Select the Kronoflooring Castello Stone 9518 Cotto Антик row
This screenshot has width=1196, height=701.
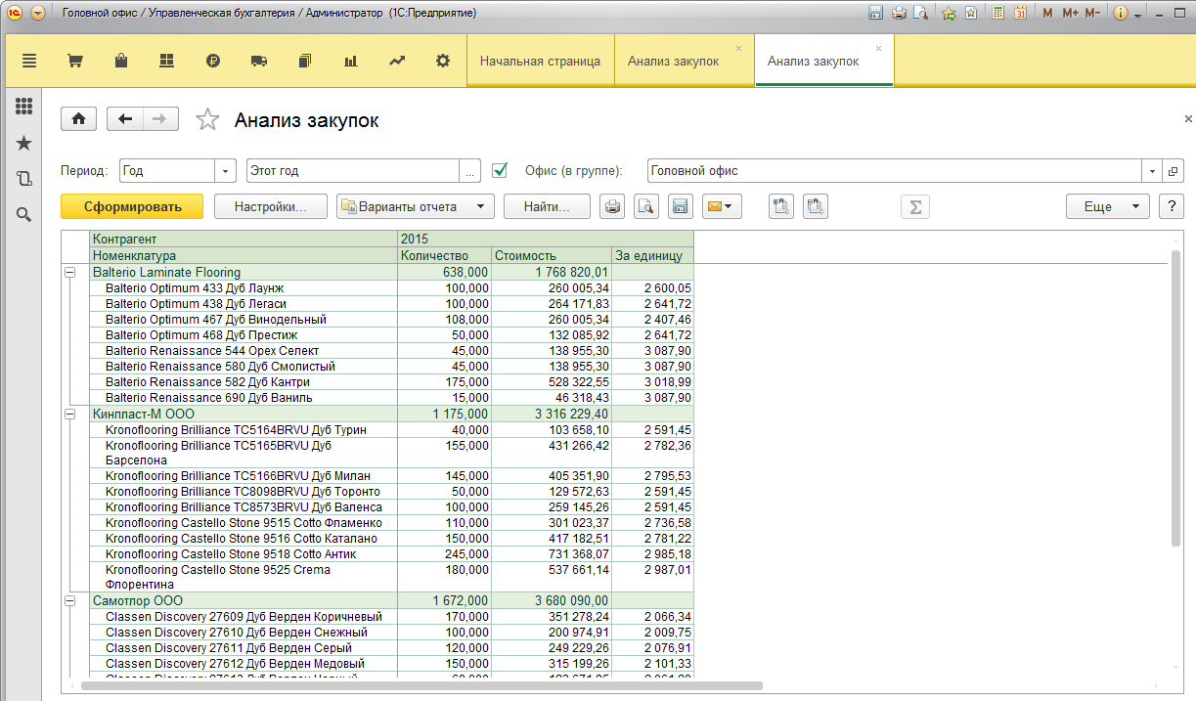tap(391, 554)
